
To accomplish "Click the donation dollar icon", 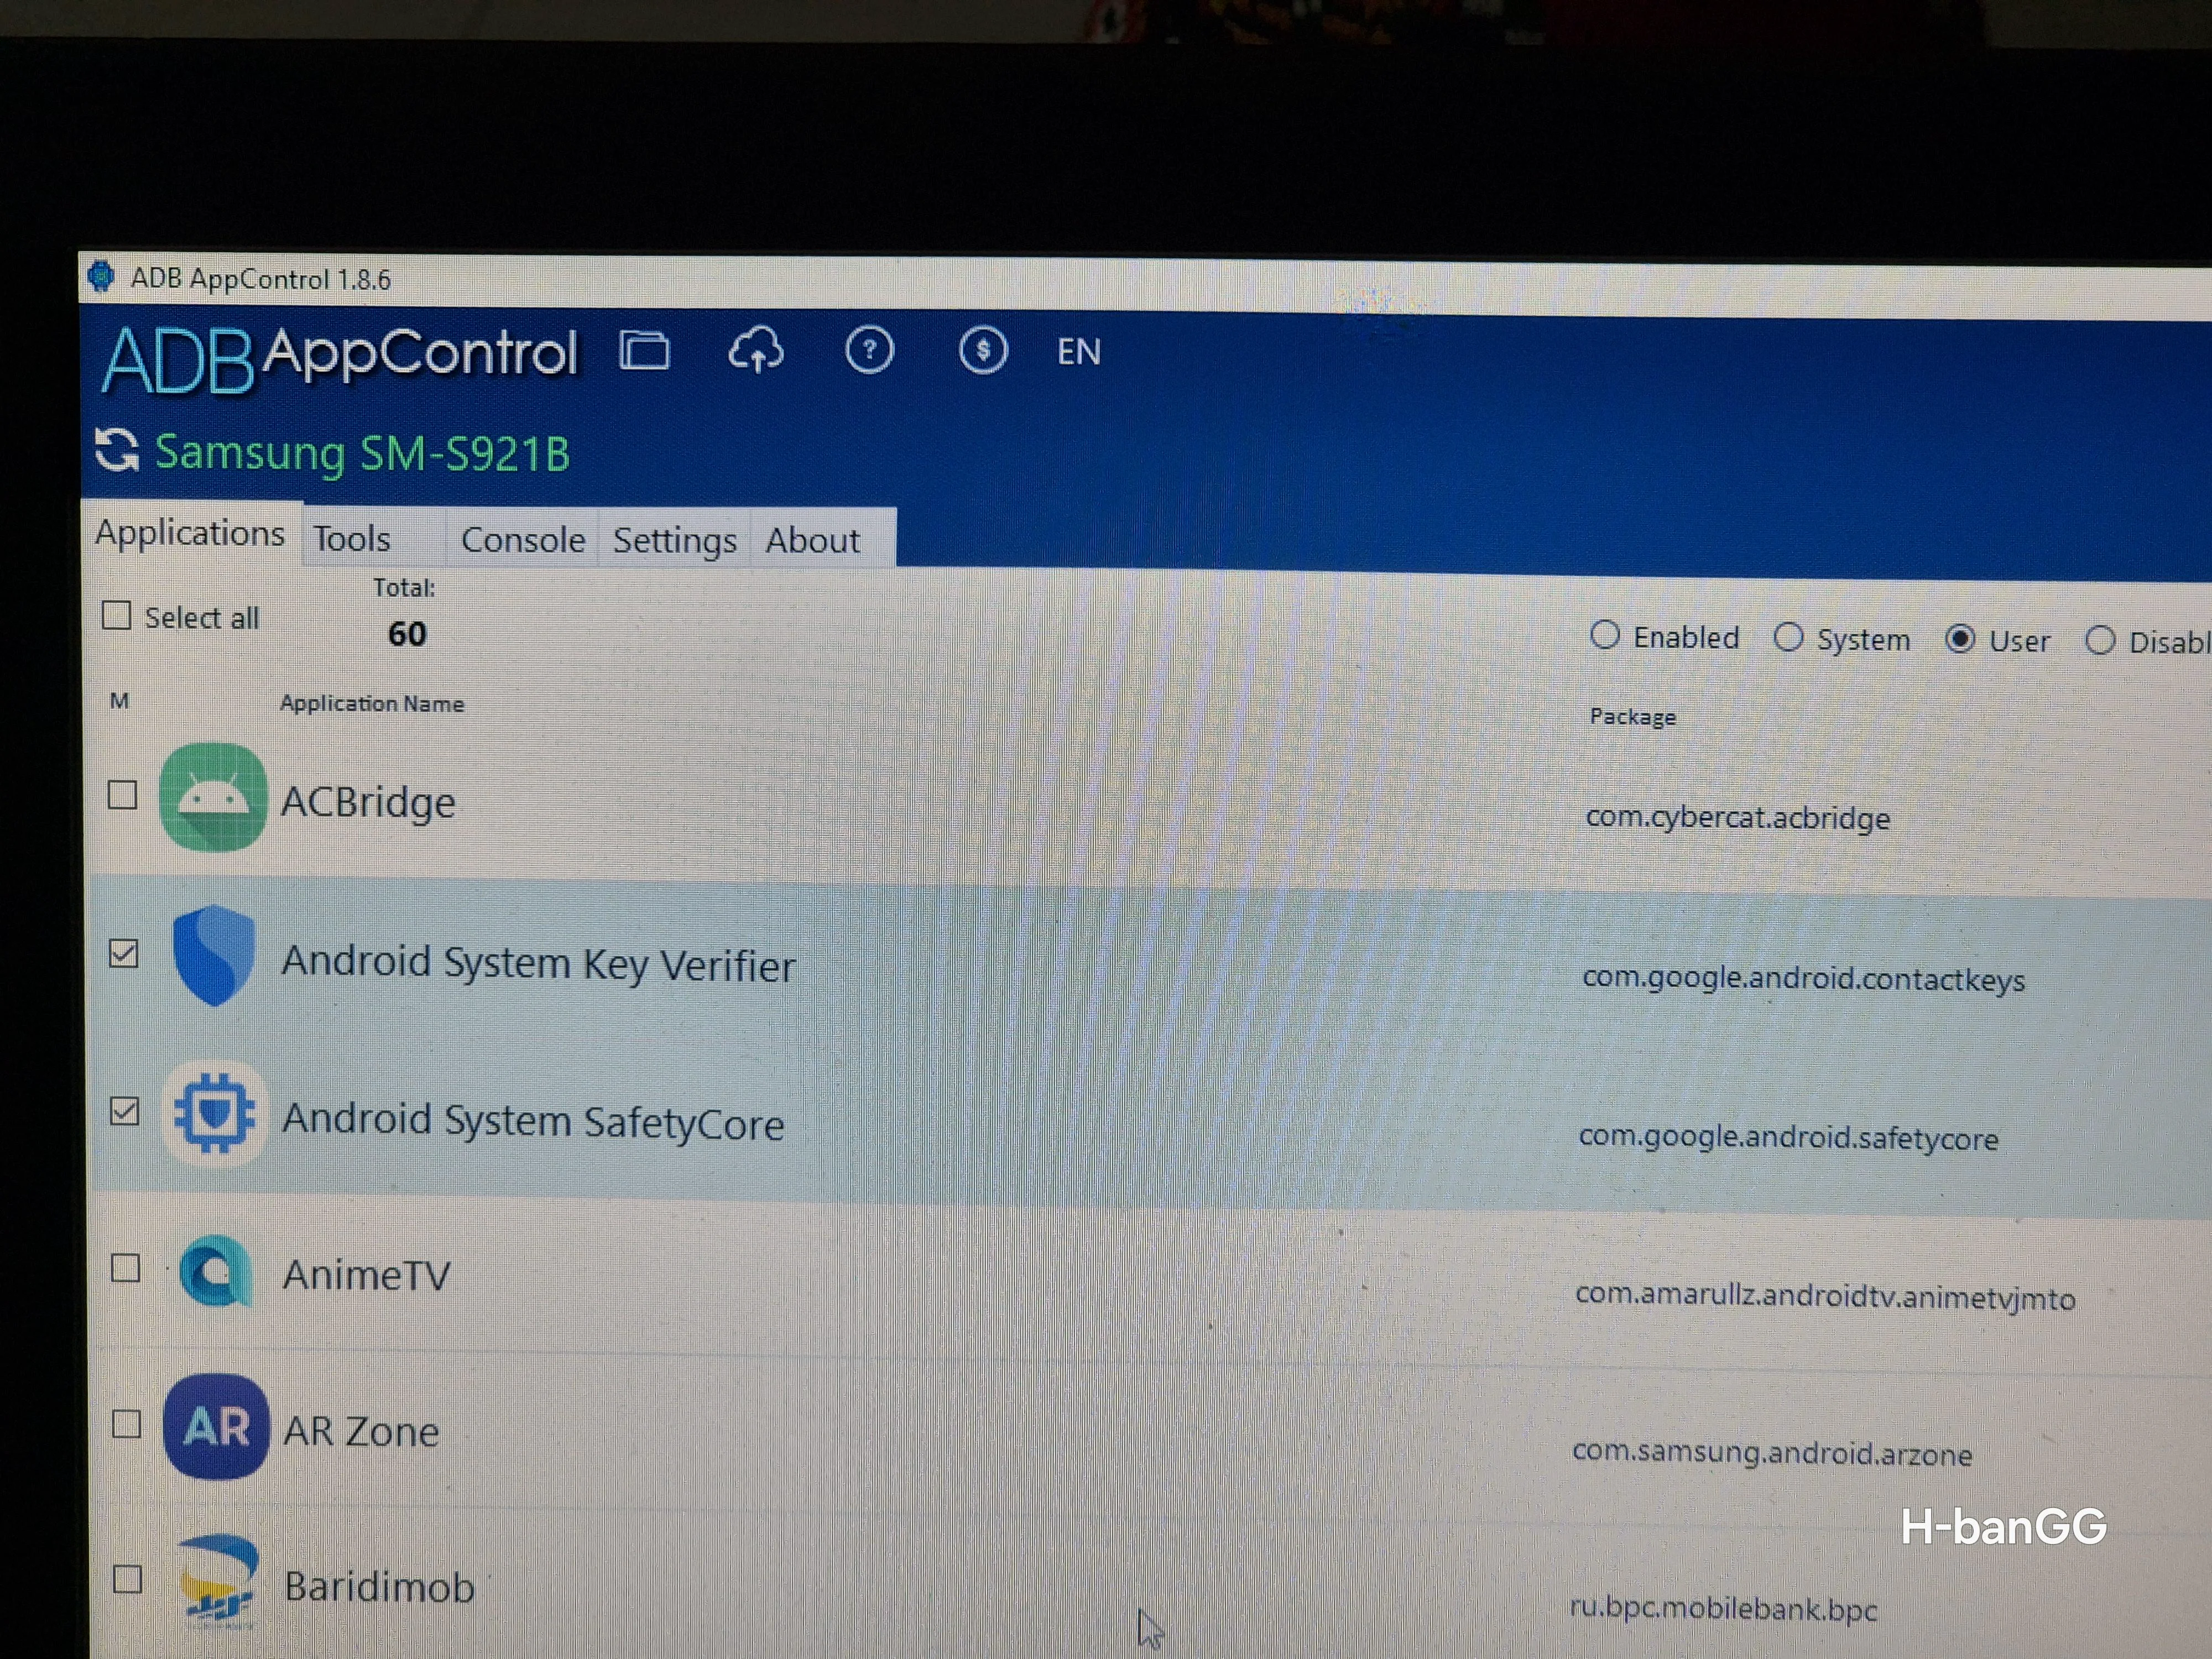I will [983, 351].
